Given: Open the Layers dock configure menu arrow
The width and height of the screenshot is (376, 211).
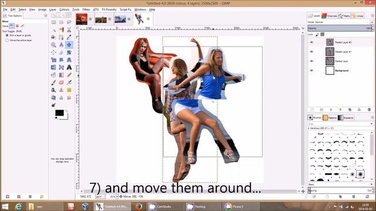Looking at the screenshot, I should [x=372, y=16].
